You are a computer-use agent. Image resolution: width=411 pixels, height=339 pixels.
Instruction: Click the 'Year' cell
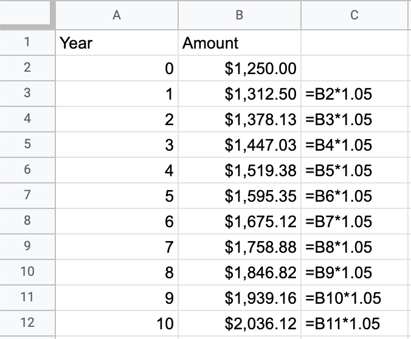coord(117,43)
